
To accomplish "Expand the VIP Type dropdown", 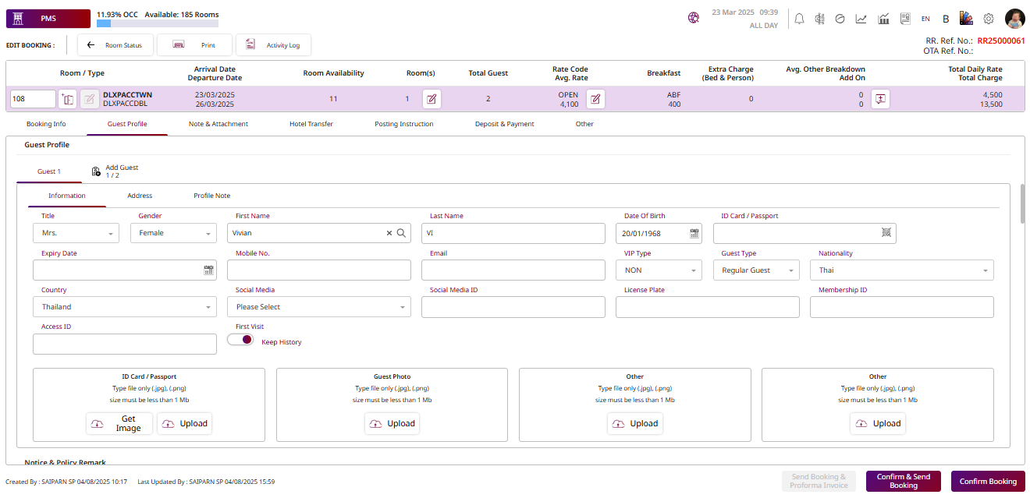I will click(x=659, y=270).
